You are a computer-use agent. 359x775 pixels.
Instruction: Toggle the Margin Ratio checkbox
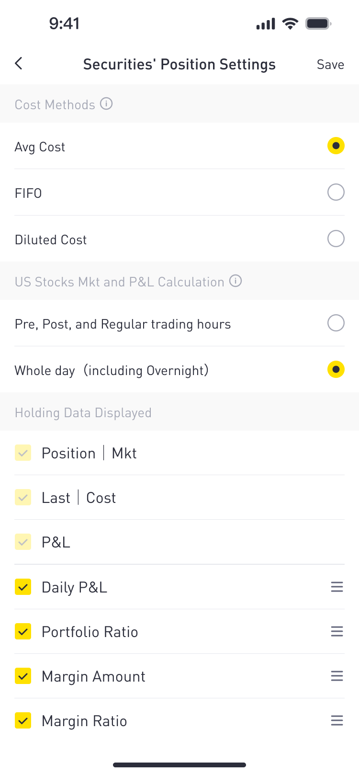23,720
